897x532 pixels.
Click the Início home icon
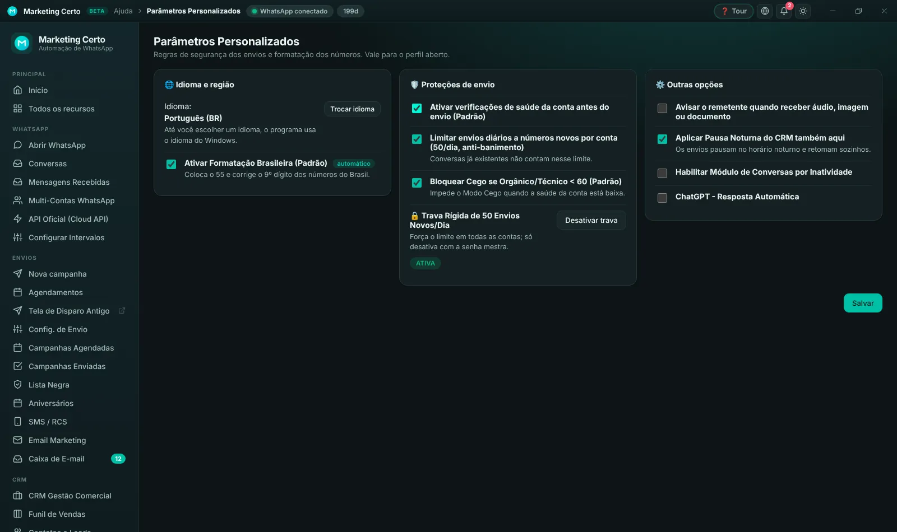click(x=17, y=90)
